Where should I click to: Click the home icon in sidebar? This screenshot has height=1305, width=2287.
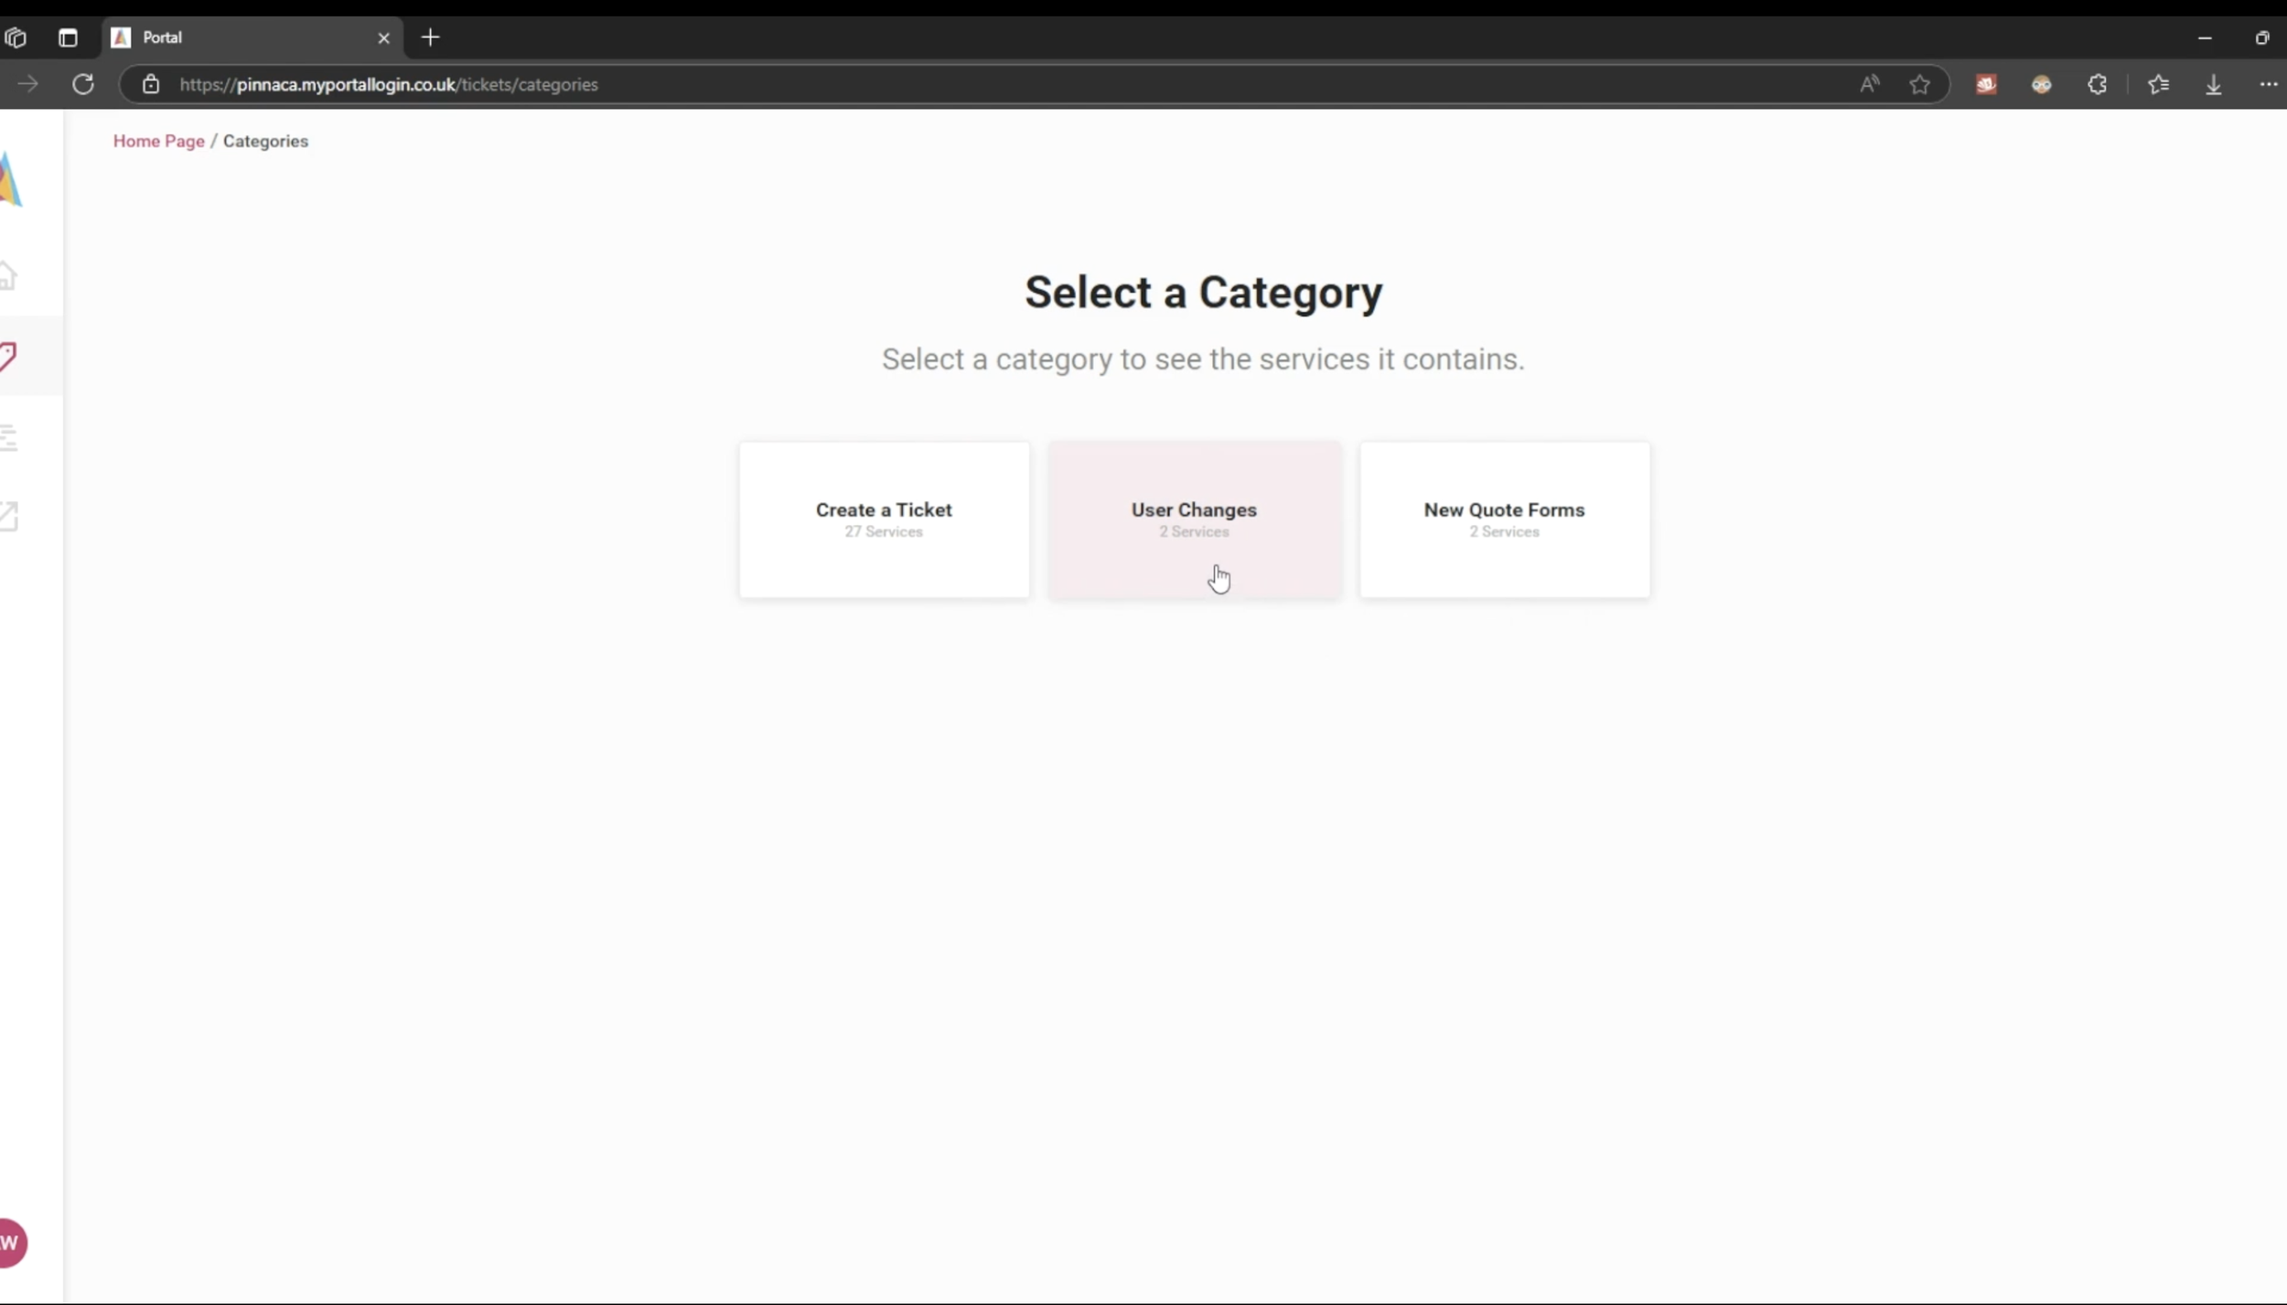pyautogui.click(x=9, y=275)
